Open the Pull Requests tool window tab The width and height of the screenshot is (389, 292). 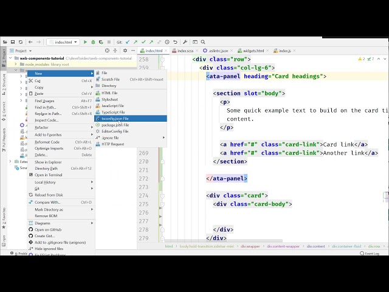[x=4, y=139]
